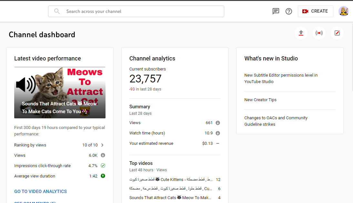Screen dimensions: 353x203
Task: Click the green up arrow beside average view duration
Action: 103,176
